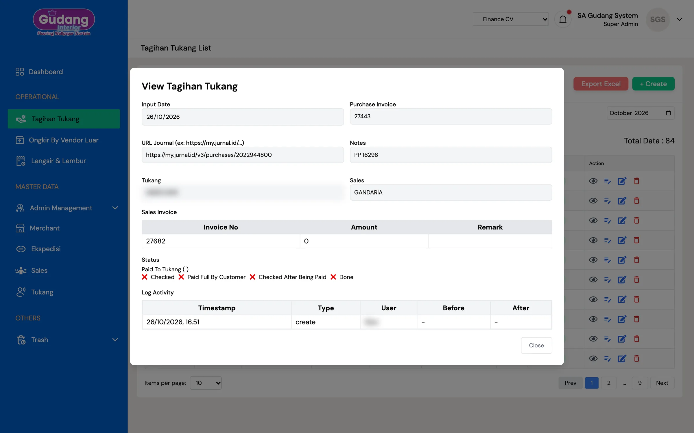Image resolution: width=694 pixels, height=433 pixels.
Task: Click the Sales sidebar icon
Action: point(21,270)
